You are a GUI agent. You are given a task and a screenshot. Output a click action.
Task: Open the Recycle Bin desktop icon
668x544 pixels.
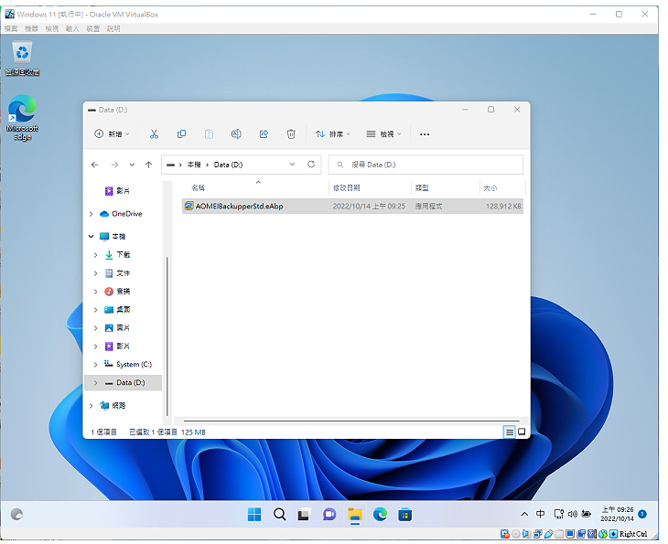point(22,59)
